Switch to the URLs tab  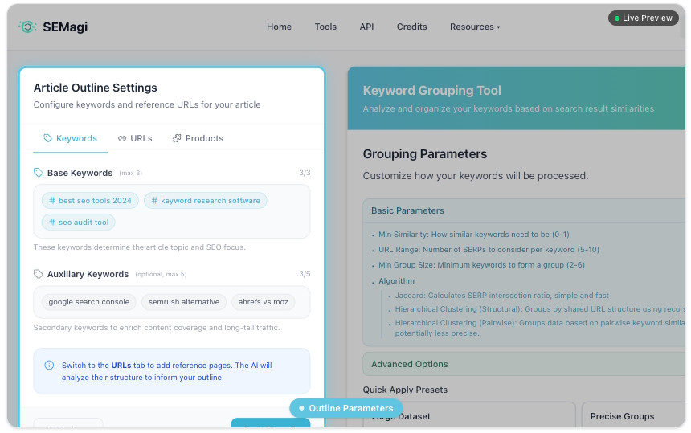pos(135,138)
